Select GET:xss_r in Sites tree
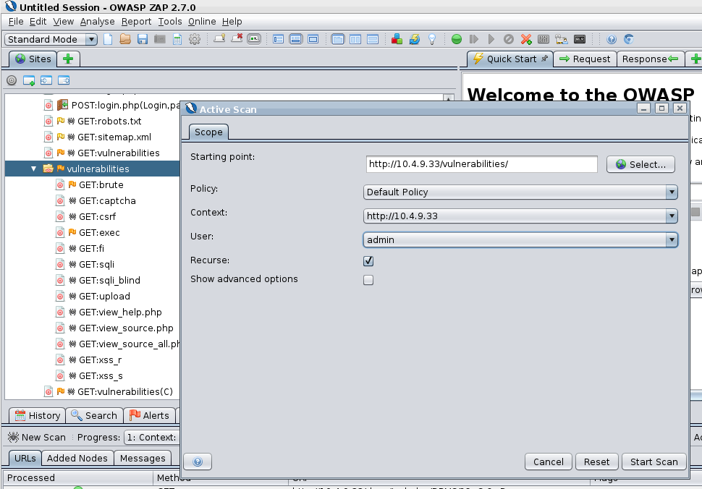This screenshot has height=489, width=702. click(100, 360)
